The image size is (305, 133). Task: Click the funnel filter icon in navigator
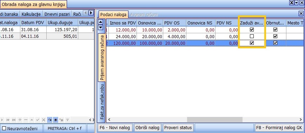coord(67,120)
